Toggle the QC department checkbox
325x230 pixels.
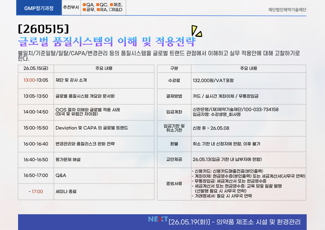point(98,5)
